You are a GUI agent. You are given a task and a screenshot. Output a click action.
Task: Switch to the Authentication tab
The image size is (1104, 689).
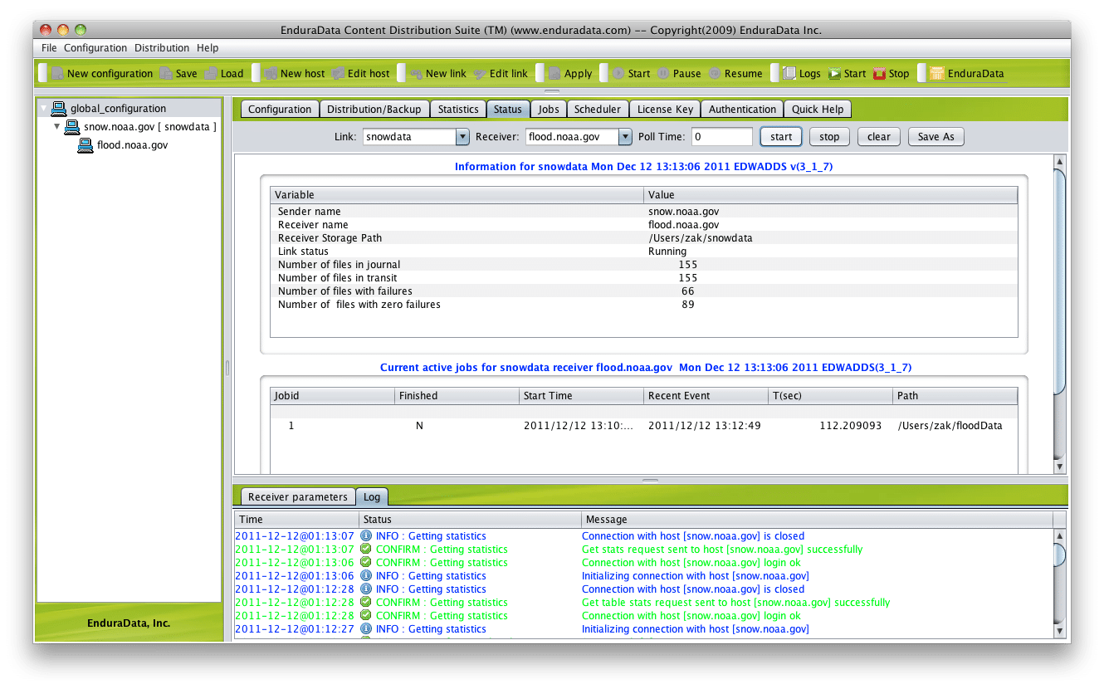coord(742,110)
